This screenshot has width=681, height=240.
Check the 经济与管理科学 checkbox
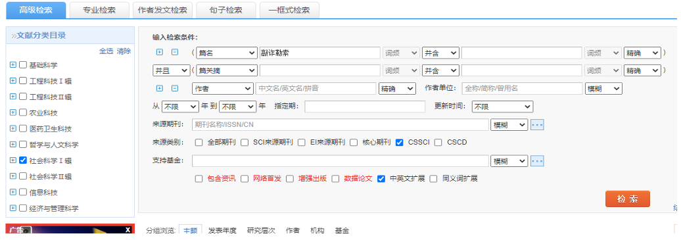point(23,208)
